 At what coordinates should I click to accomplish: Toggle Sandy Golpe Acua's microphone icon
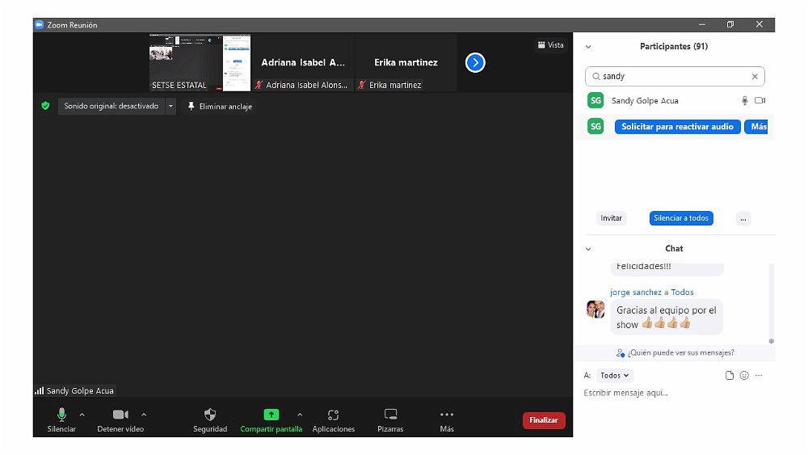pos(745,101)
